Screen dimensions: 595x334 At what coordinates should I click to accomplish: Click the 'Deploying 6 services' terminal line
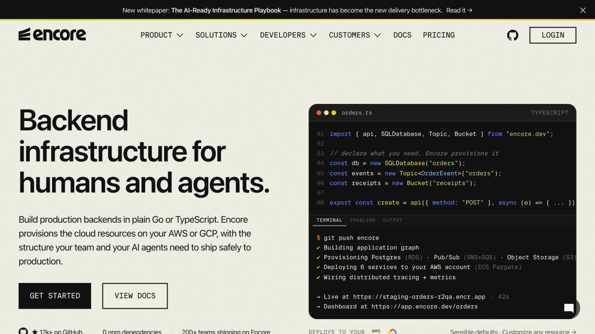(x=419, y=267)
